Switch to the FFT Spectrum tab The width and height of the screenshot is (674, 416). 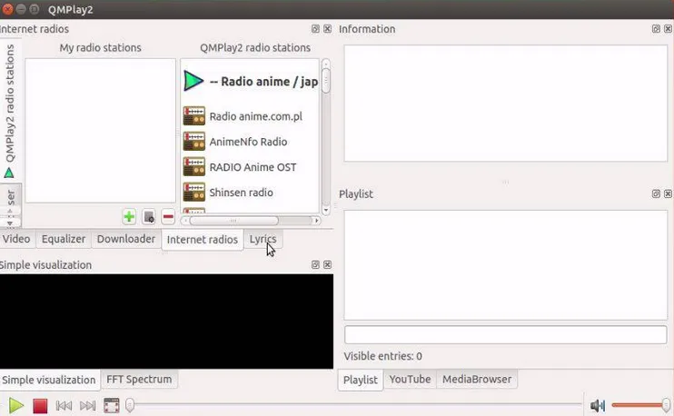tap(139, 380)
